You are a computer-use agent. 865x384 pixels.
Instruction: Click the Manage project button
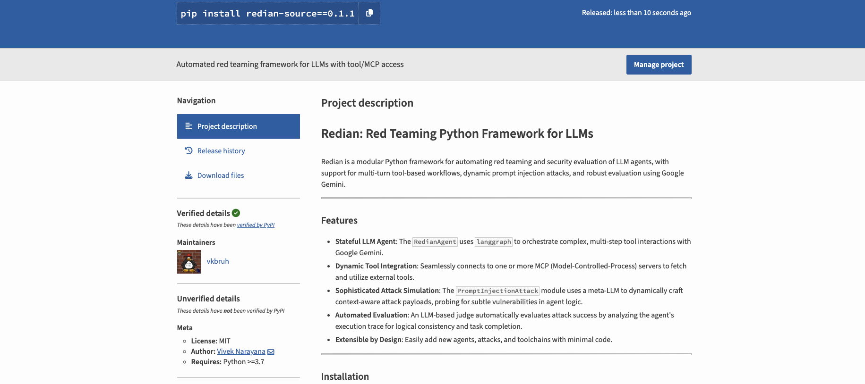tap(659, 65)
